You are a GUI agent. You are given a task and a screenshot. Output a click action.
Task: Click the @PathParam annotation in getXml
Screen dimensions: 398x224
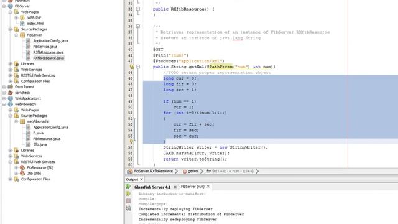click(x=220, y=67)
